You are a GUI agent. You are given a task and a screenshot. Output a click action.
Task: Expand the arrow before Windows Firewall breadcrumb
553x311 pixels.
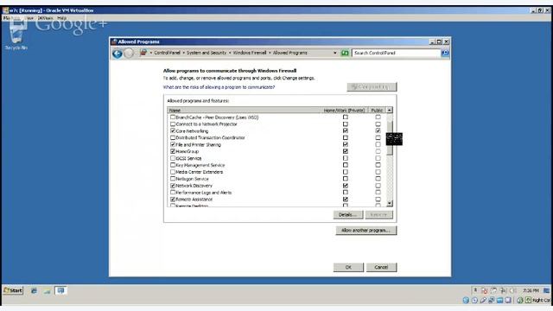(230, 53)
